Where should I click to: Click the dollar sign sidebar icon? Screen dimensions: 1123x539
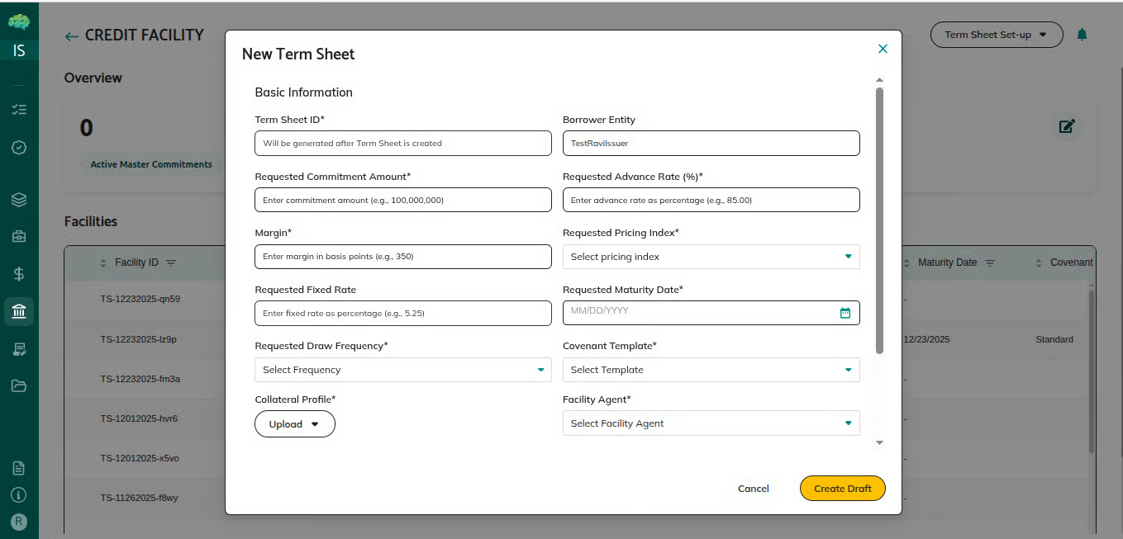(x=19, y=274)
